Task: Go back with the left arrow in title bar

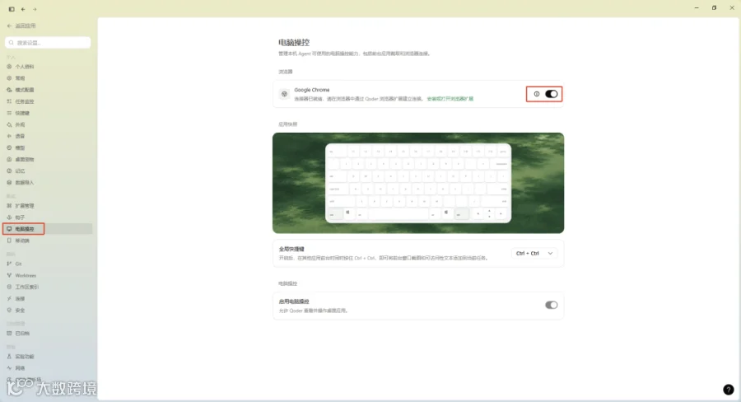Action: 23,9
